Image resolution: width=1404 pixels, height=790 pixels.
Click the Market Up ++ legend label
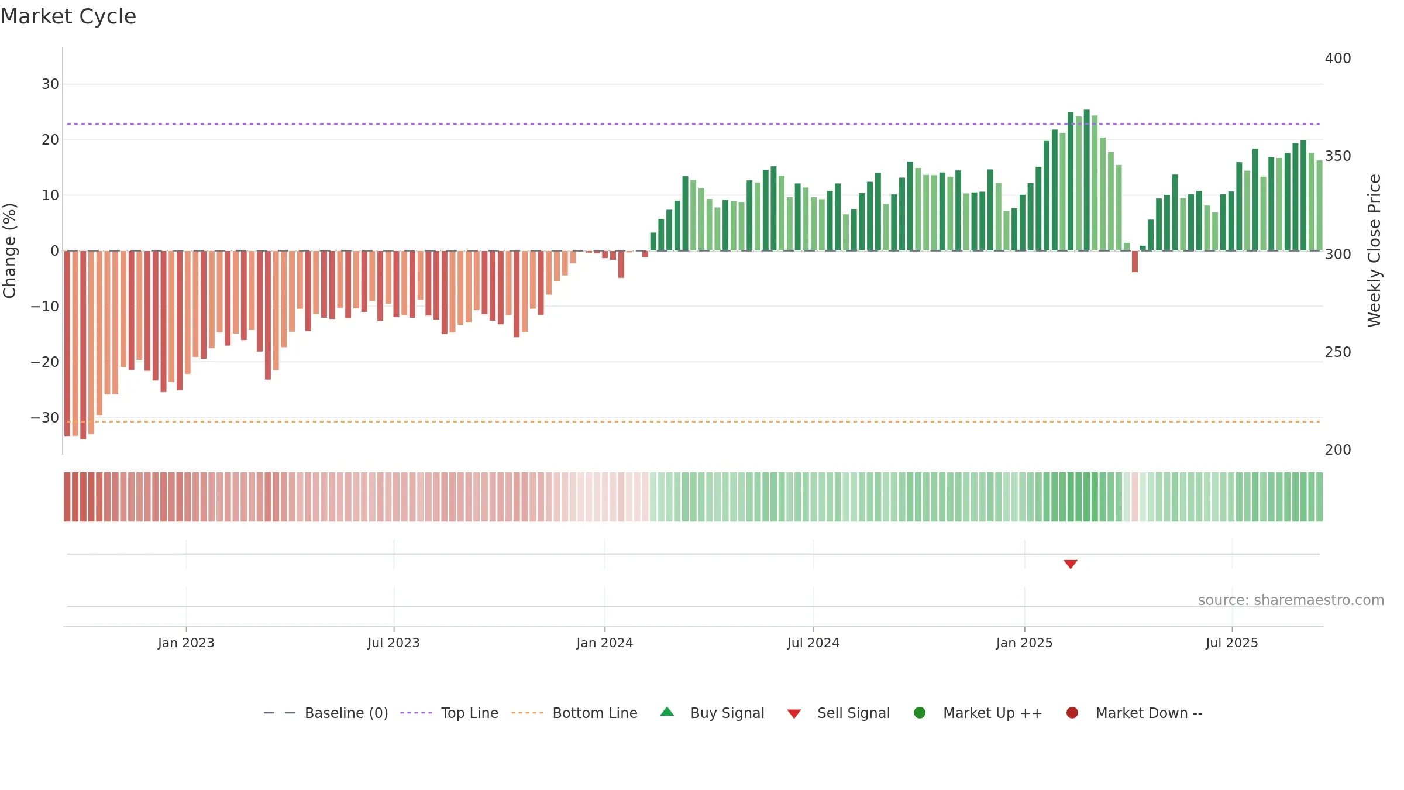pos(993,713)
